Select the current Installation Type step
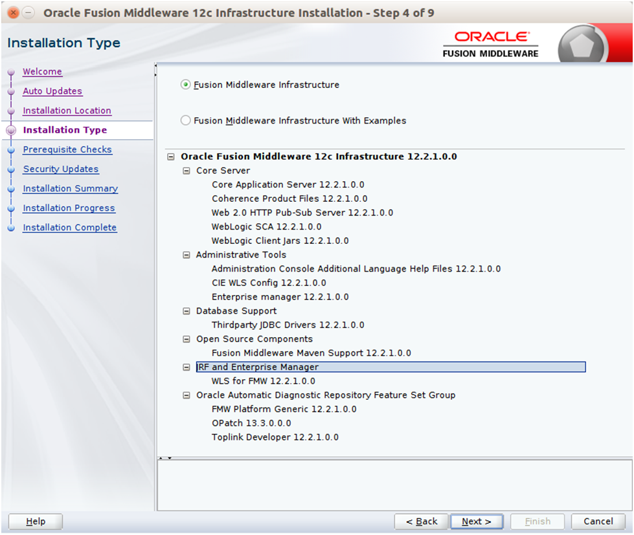Screen dimensions: 634x535 pos(65,130)
